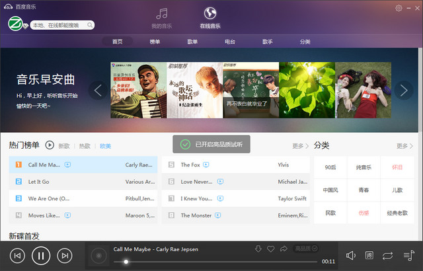Switch to the 我的音乐 tab
This screenshot has width=423, height=271.
coord(162,18)
